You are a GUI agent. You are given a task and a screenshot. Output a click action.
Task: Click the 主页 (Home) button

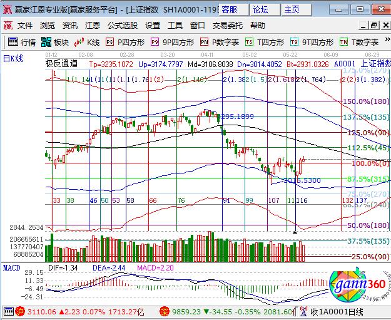pyautogui.click(x=292, y=9)
